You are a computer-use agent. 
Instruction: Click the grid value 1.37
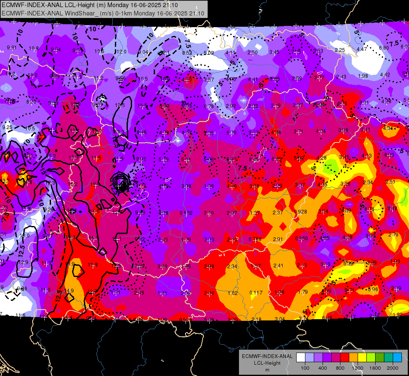[254, 213]
